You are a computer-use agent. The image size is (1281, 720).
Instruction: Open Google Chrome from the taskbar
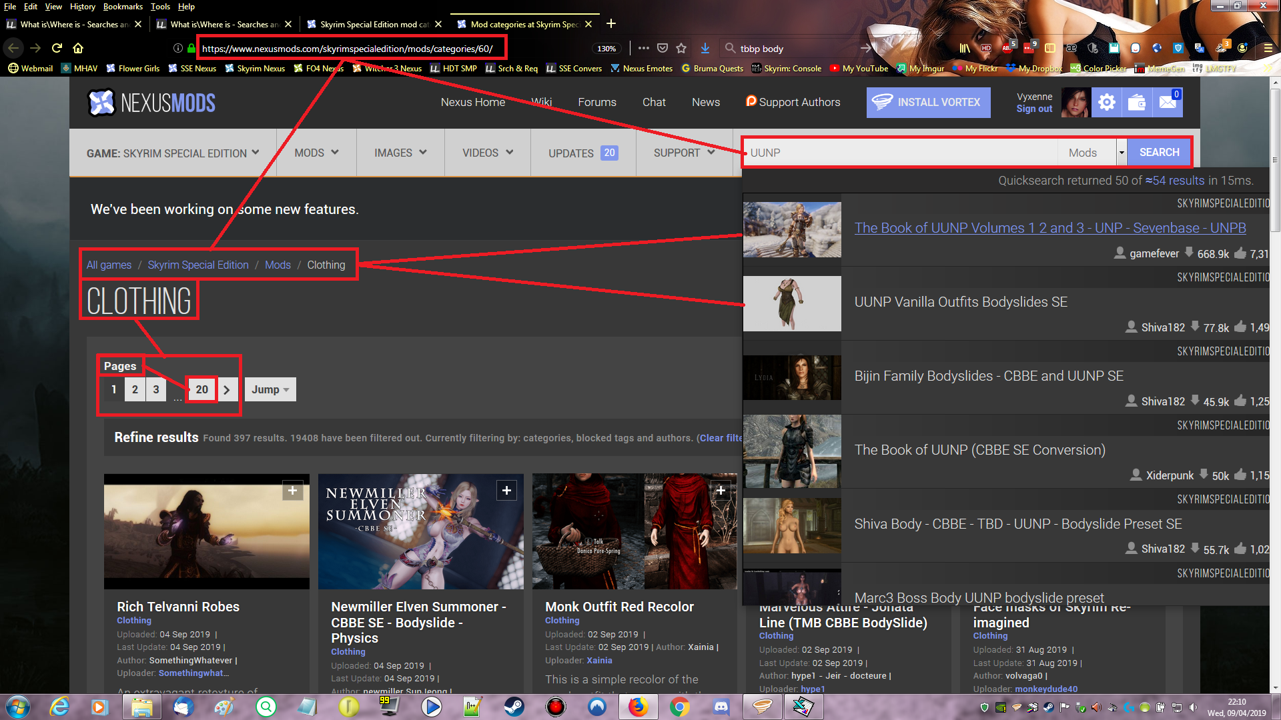pyautogui.click(x=680, y=707)
